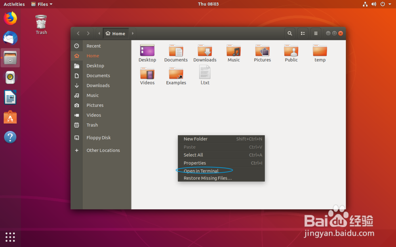This screenshot has height=247, width=396.
Task: Launch Thunderbird mail from the dock
Action: pyautogui.click(x=10, y=38)
